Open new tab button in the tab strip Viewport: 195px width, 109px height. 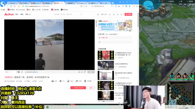tap(113, 3)
